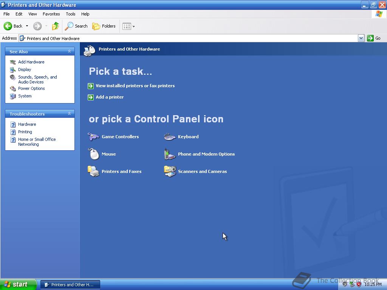Click the Scanners and Cameras icon

point(170,171)
